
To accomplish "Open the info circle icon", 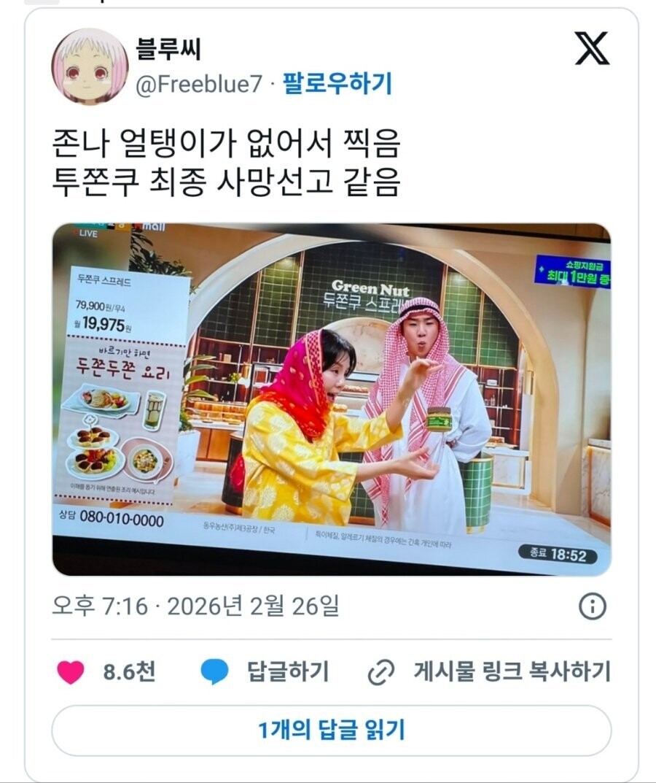I will (x=592, y=606).
